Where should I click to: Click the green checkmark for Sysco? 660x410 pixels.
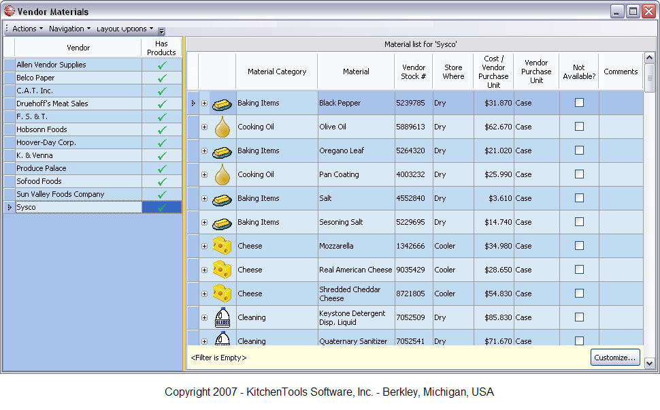click(162, 207)
